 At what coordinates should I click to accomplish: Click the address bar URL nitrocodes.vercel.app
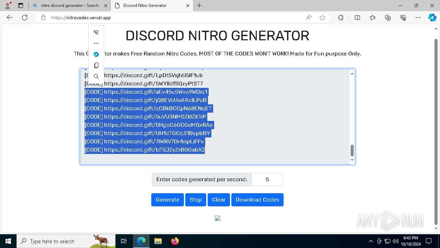[x=81, y=18]
